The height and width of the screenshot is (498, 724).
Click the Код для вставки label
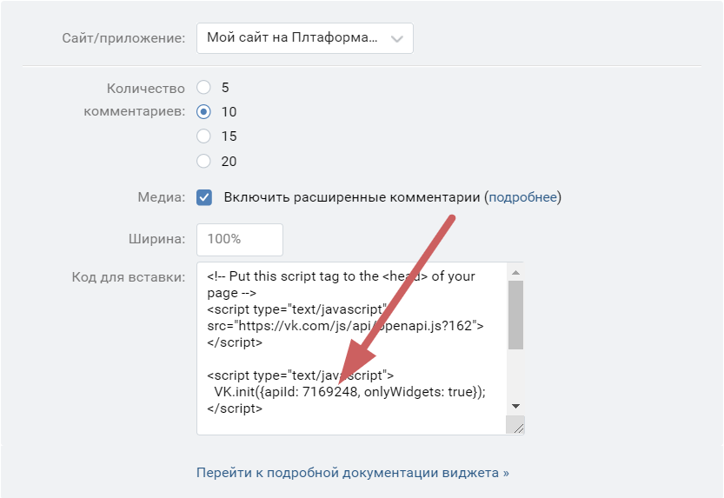pyautogui.click(x=129, y=277)
